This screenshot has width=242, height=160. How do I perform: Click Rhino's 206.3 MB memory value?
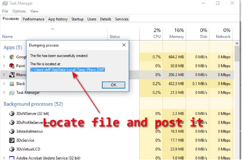176,75
